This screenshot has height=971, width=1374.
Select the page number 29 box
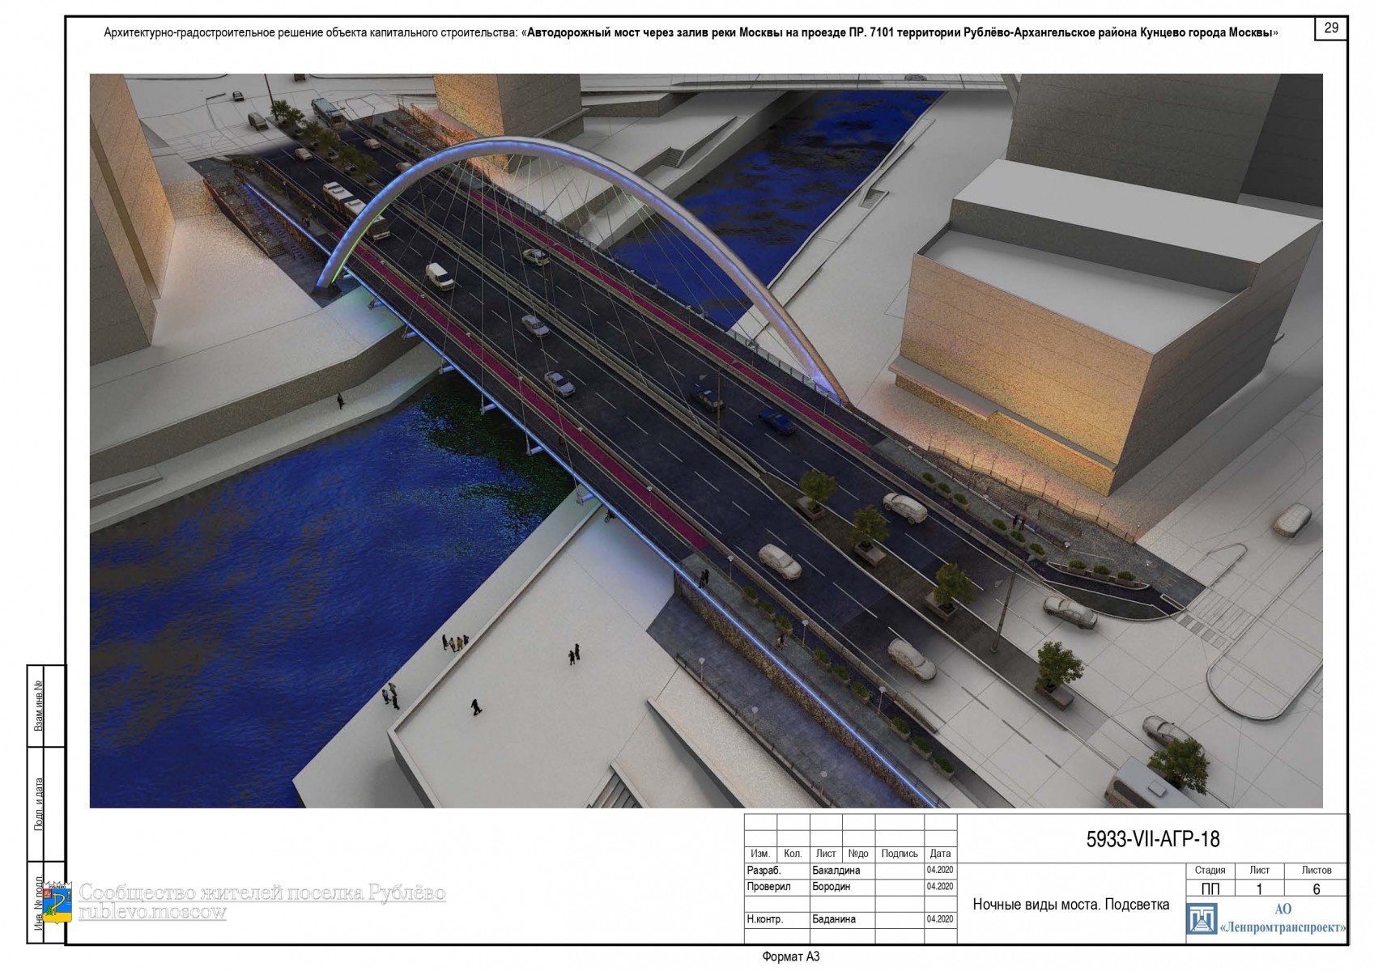click(1331, 28)
